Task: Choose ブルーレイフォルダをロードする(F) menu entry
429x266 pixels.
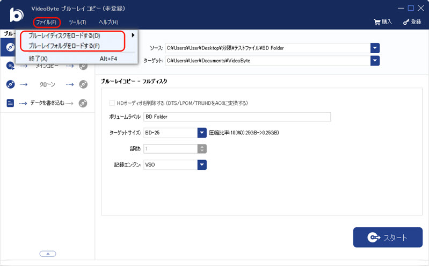Action: click(x=64, y=46)
